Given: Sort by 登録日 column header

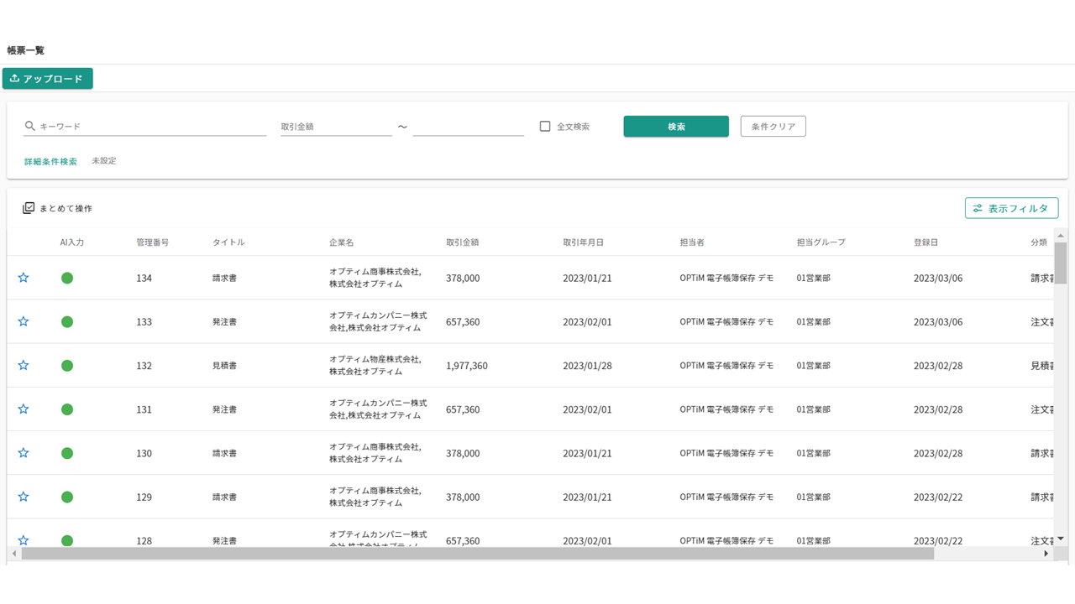Looking at the screenshot, I should pos(926,242).
